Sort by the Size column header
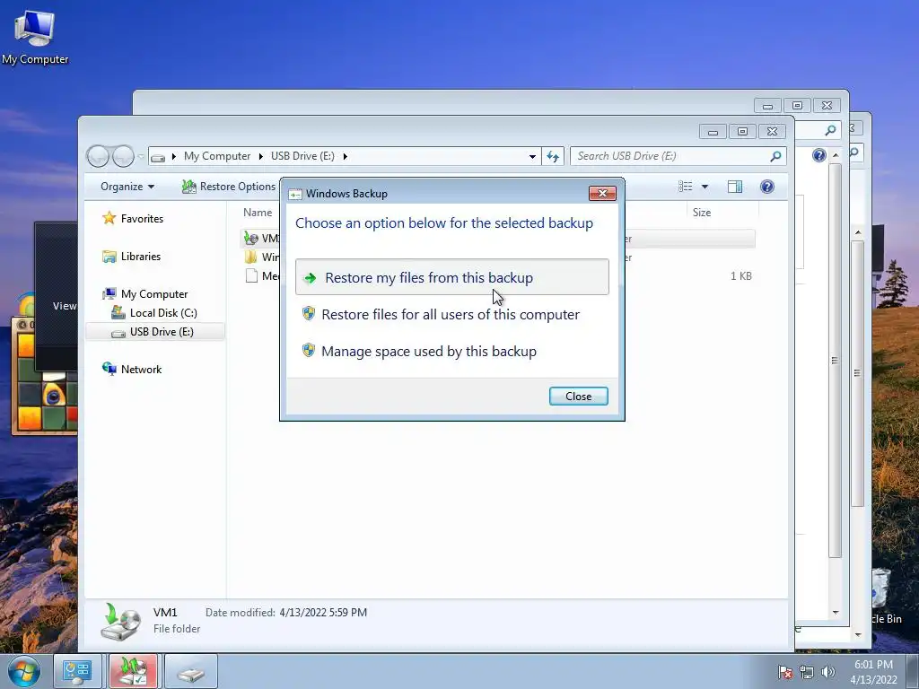The image size is (919, 689). pos(702,213)
